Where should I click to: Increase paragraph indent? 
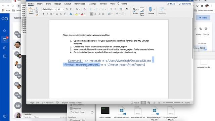[115, 9]
